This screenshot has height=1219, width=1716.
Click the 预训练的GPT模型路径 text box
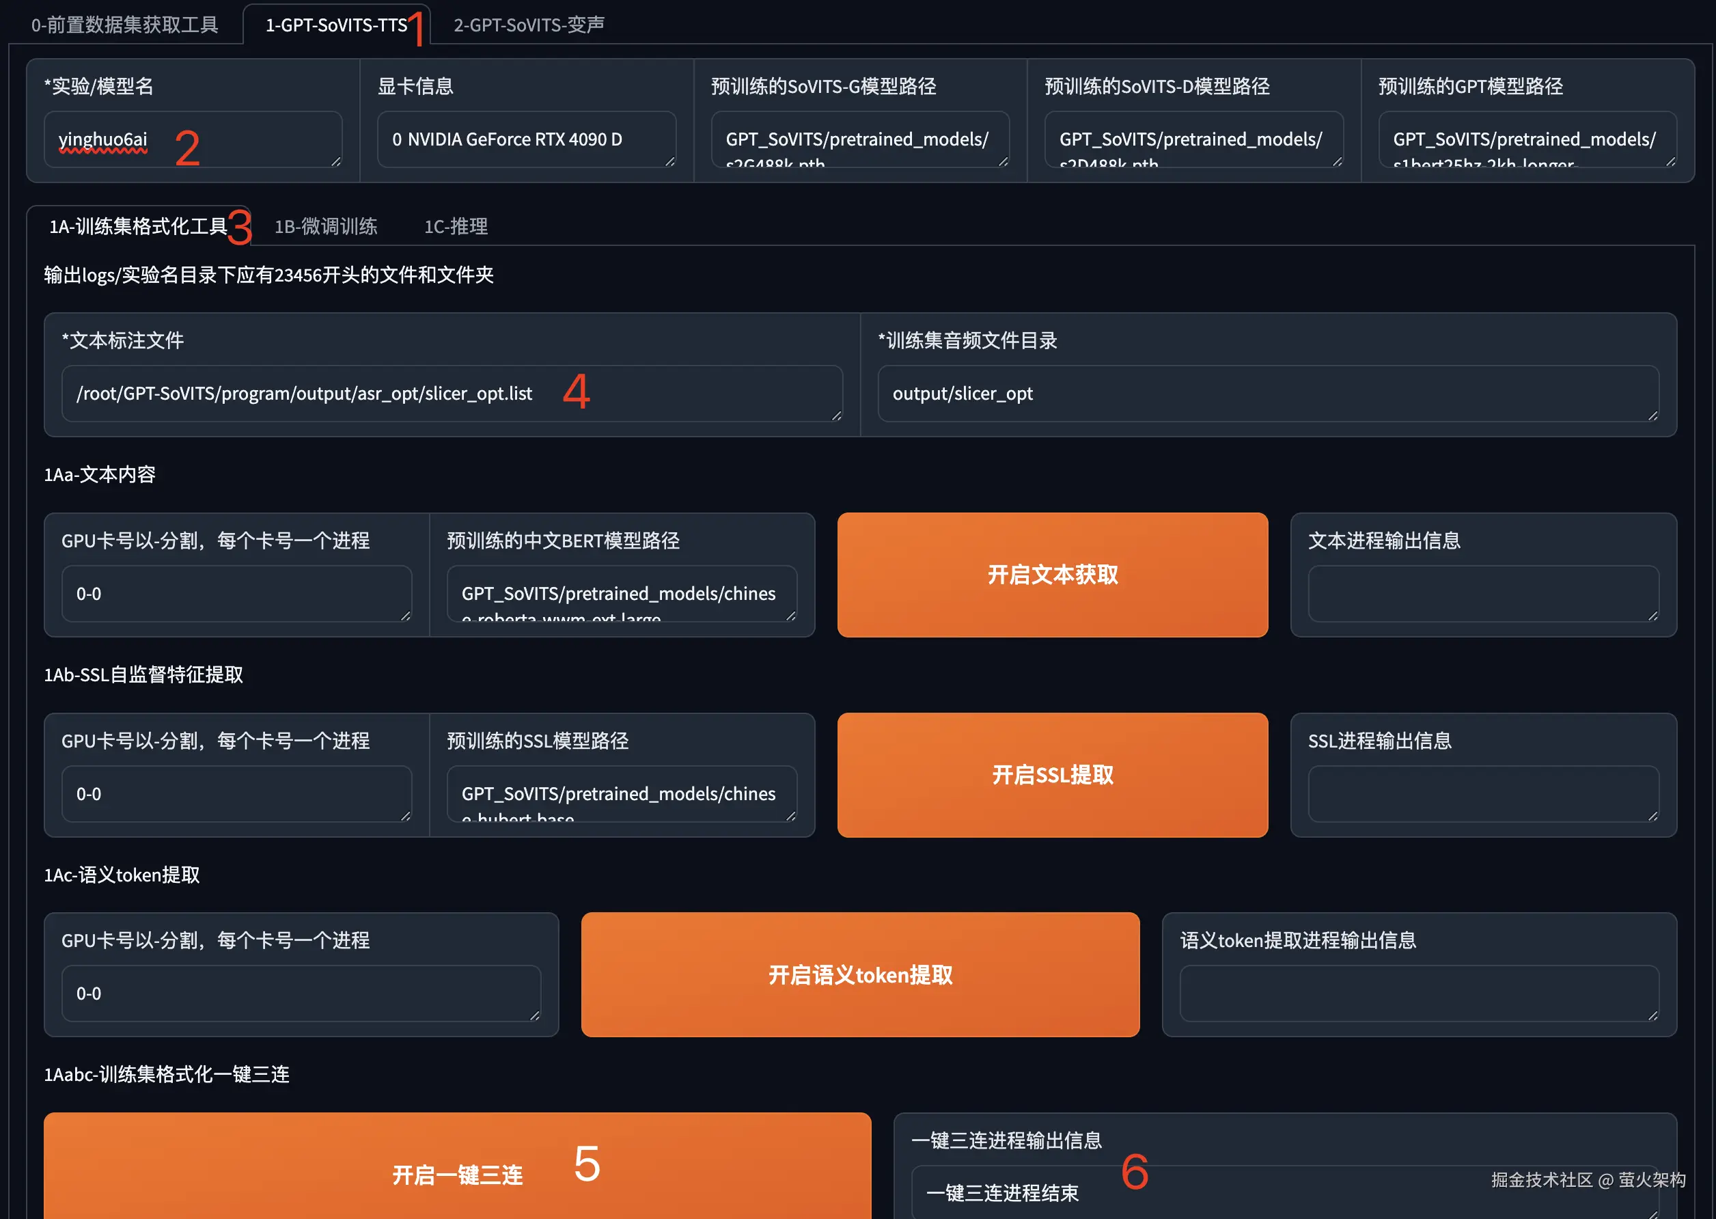pos(1527,139)
